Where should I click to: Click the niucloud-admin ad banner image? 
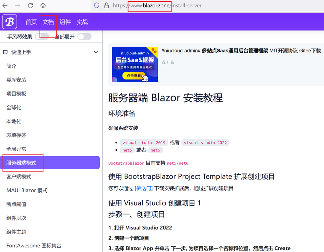click(135, 64)
